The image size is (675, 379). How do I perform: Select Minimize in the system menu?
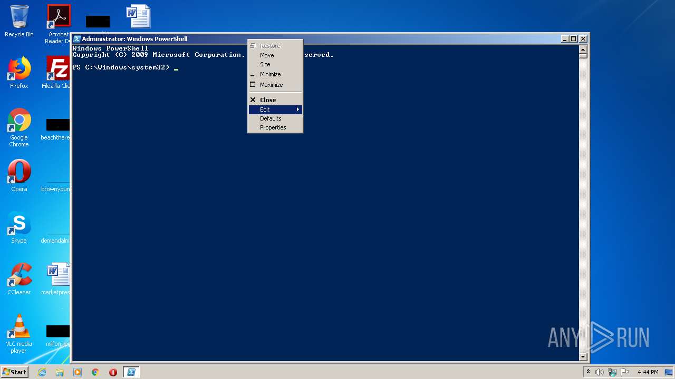pyautogui.click(x=275, y=74)
